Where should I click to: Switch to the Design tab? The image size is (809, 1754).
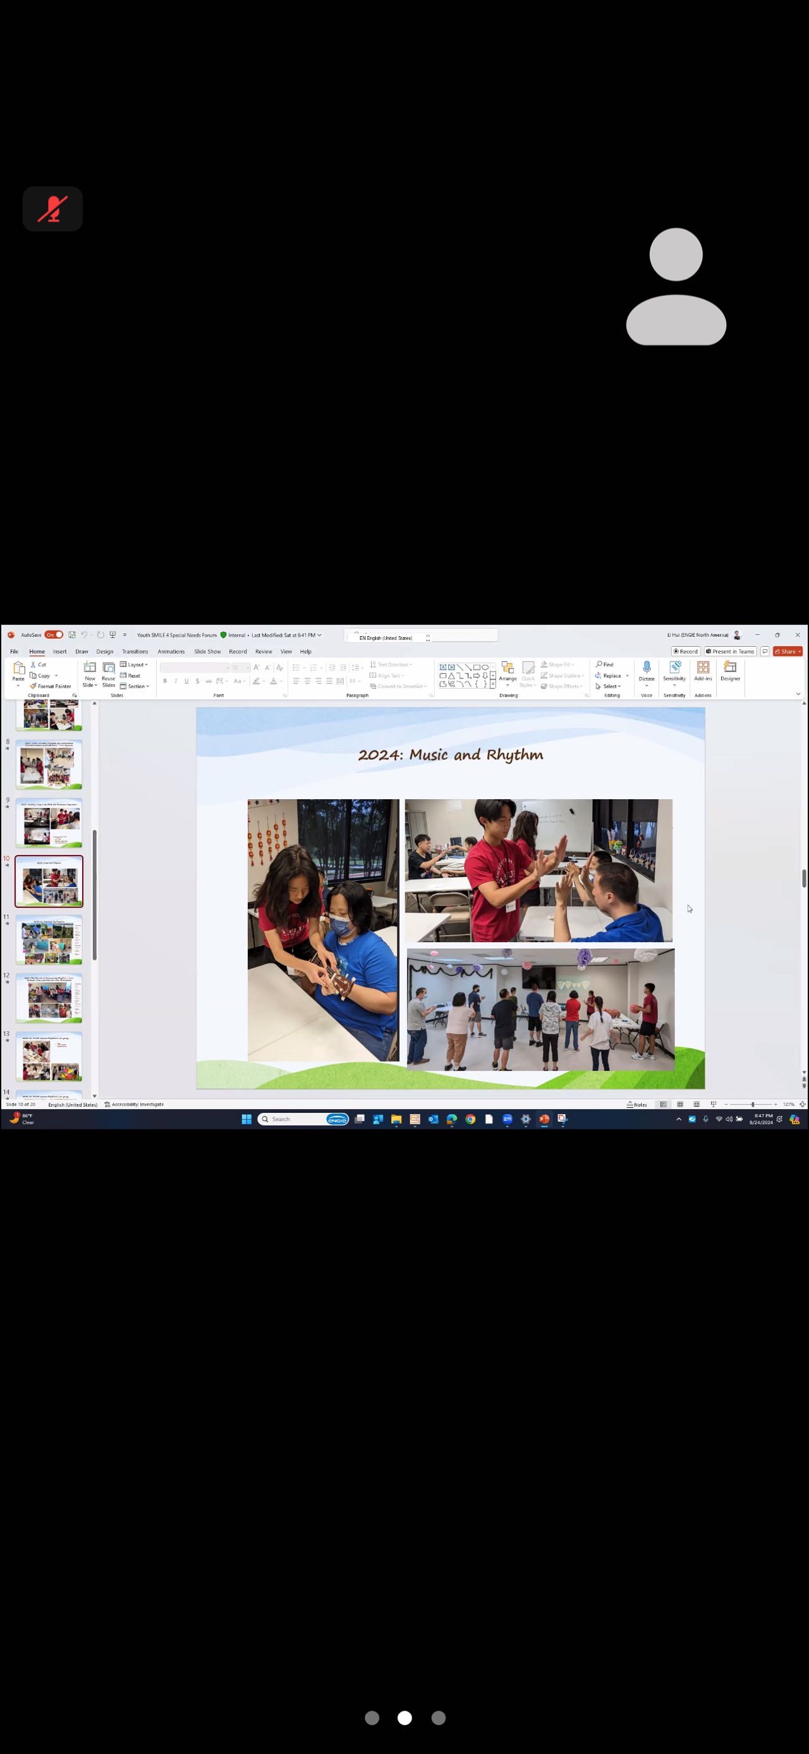105,652
